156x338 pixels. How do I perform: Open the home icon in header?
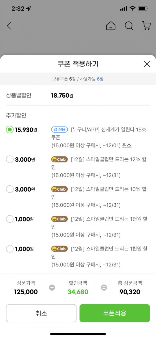111,26
